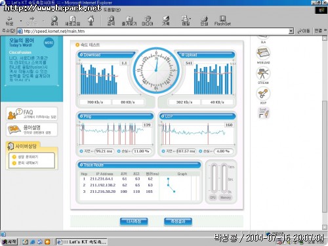
Task: Launch FlashGet from the browser toolbar
Action: [x=222, y=21]
